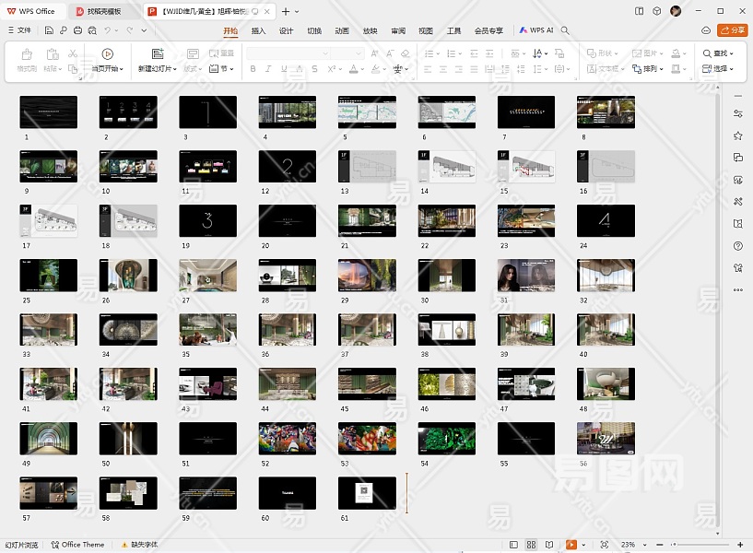Viewport: 753px width, 553px height.
Task: Switch to normal view icon in status bar
Action: [514, 545]
